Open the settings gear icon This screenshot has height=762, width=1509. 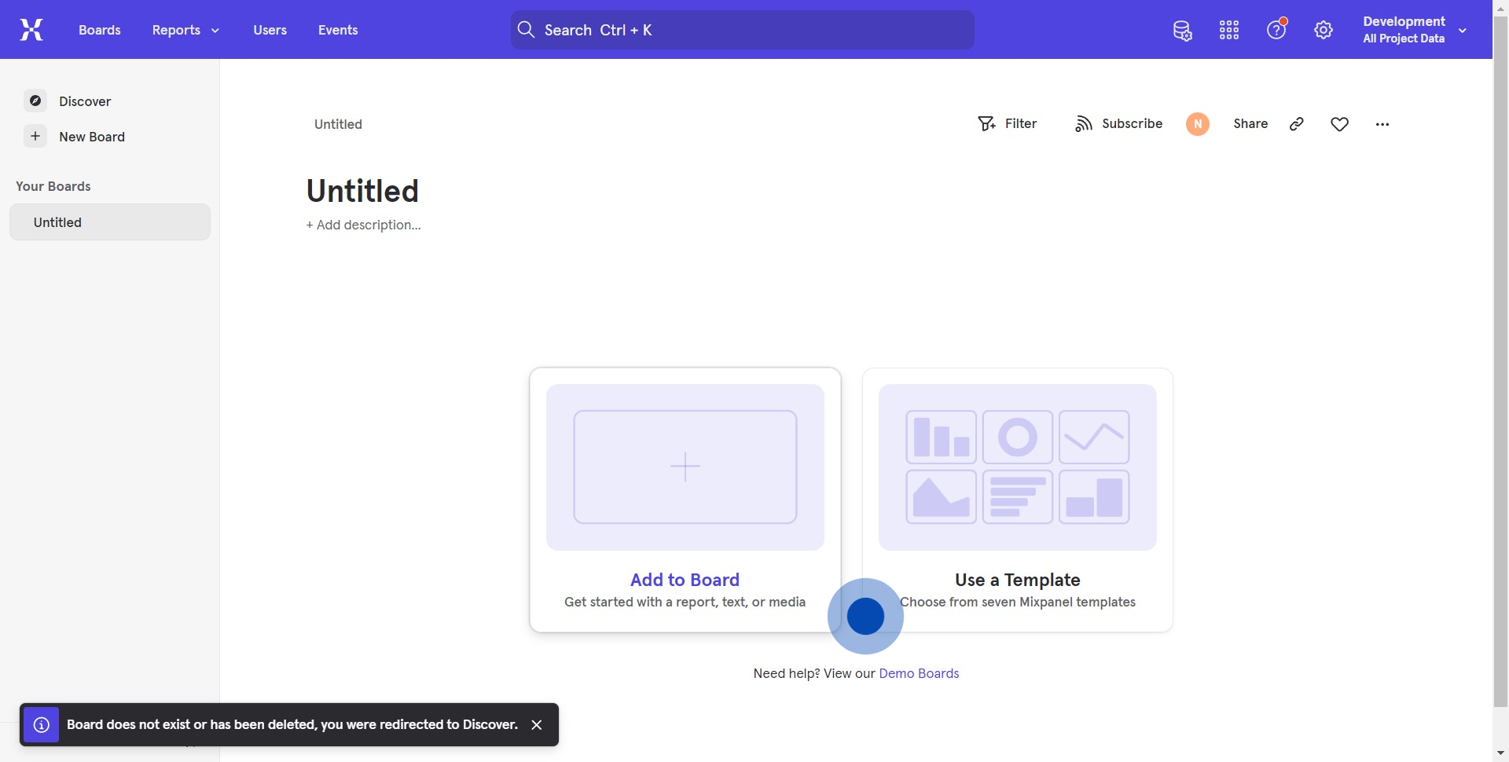click(x=1324, y=31)
